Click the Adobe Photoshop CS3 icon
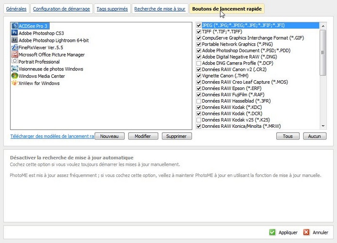Screen dimensions: 337x243 coord(15,33)
